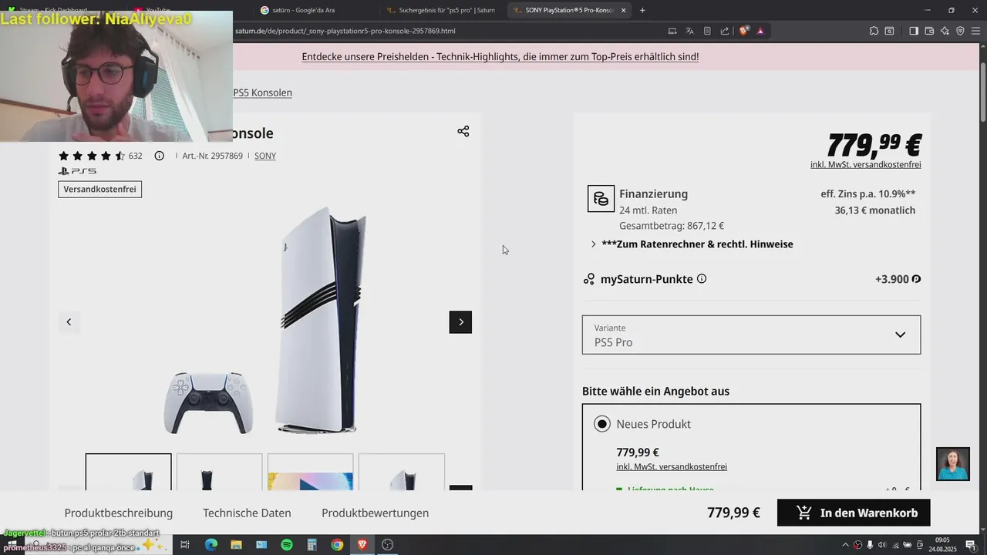Toggle the browser sidebar panel icon
Viewport: 987px width, 555px height.
coord(913,31)
